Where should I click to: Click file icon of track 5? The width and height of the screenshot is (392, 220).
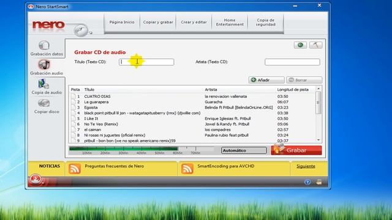point(73,119)
